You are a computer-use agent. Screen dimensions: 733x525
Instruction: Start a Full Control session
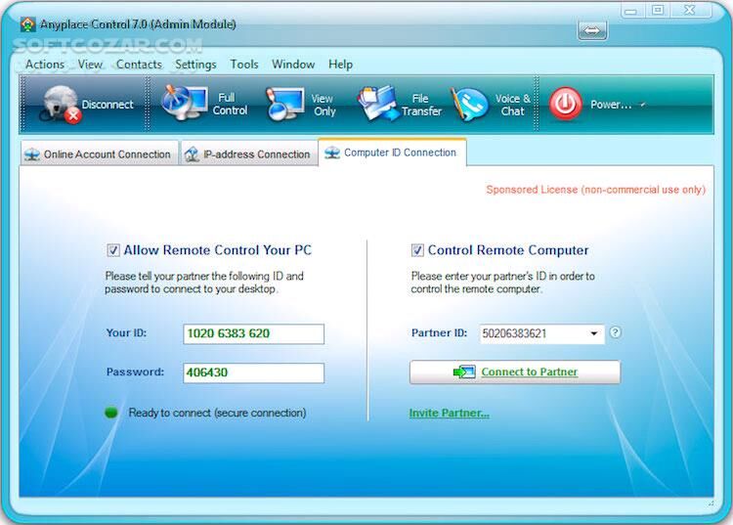(205, 104)
